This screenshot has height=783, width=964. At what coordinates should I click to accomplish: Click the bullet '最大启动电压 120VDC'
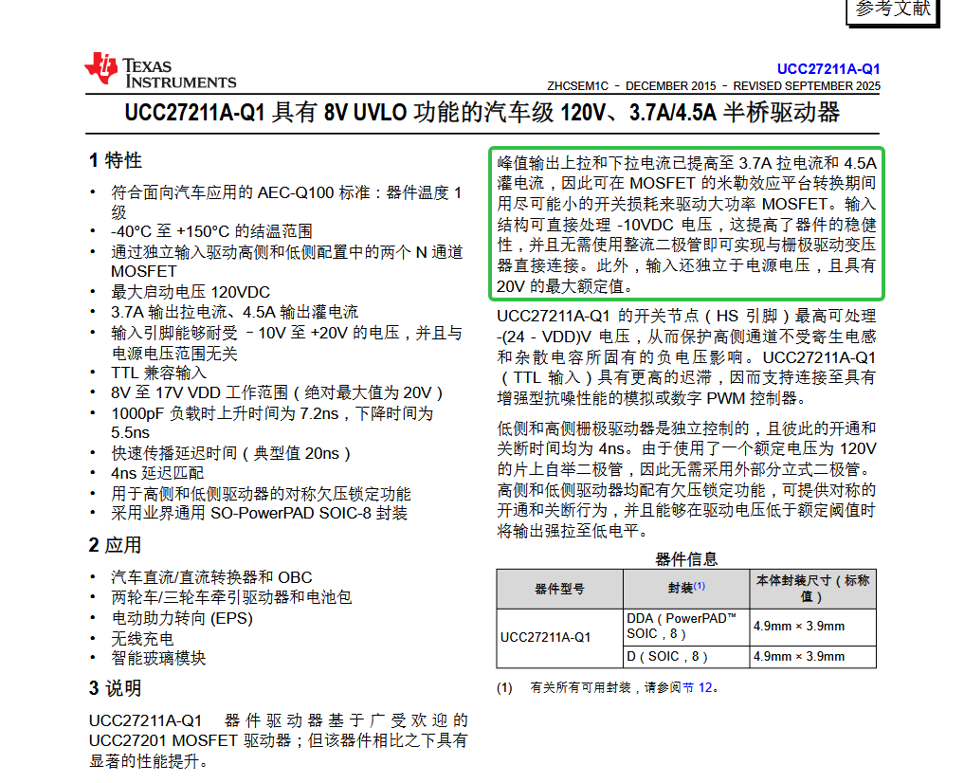click(190, 292)
